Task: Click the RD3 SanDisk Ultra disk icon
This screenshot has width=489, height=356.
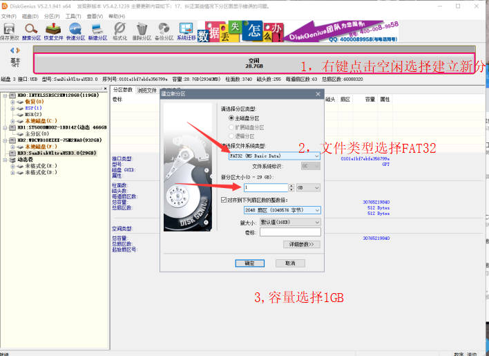Action: 12,153
